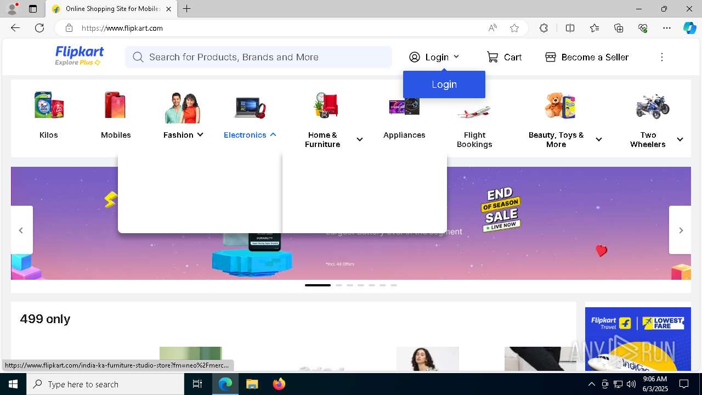This screenshot has width=702, height=395.
Task: Click the Flipkart search input field
Action: [x=258, y=57]
